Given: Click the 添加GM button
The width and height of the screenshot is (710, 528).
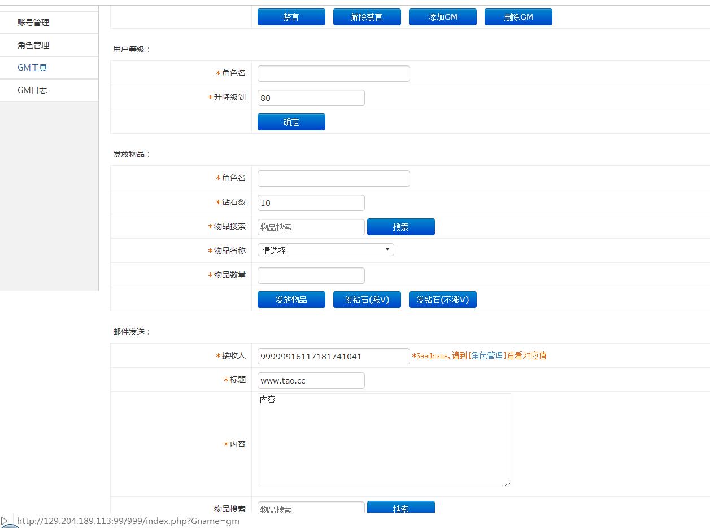Looking at the screenshot, I should pyautogui.click(x=442, y=17).
